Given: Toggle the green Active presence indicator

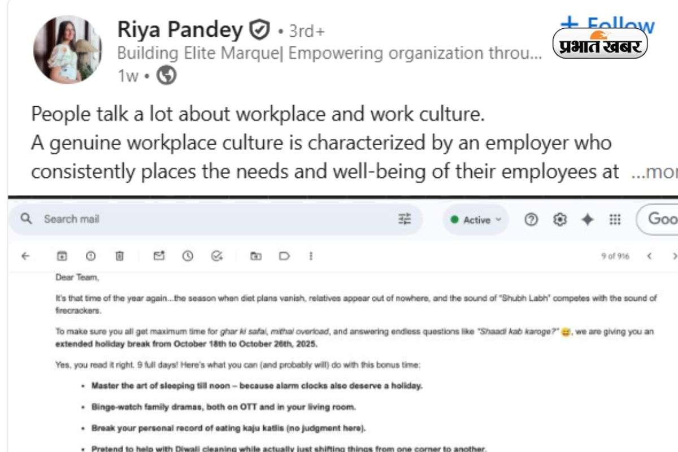Looking at the screenshot, I should coord(455,220).
